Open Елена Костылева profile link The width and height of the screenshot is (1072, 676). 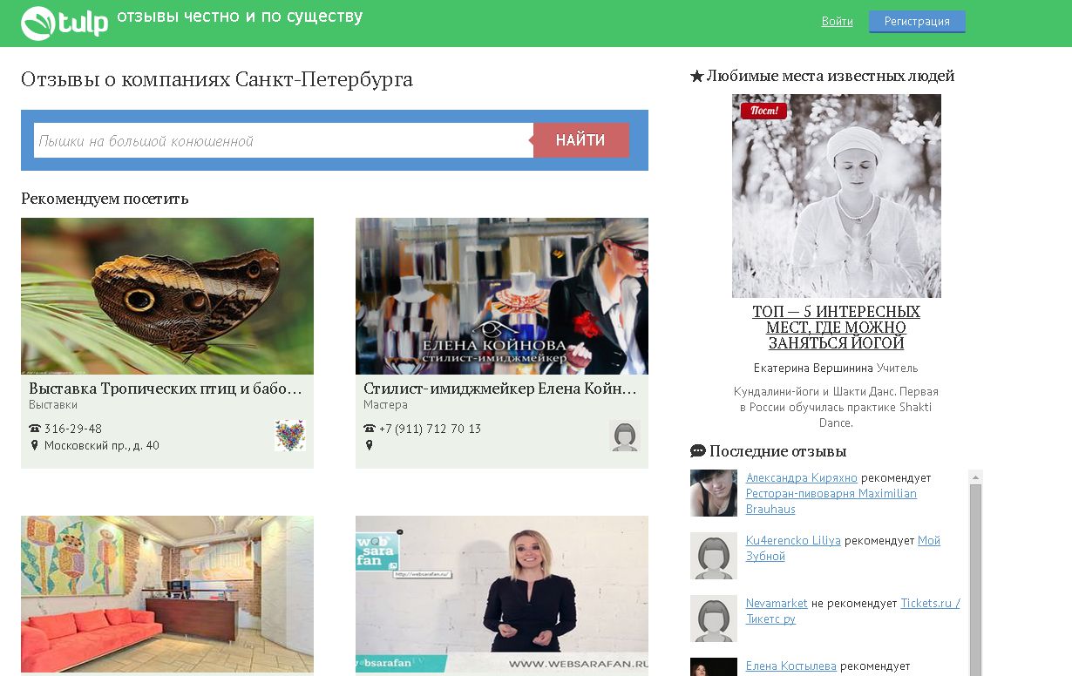791,666
